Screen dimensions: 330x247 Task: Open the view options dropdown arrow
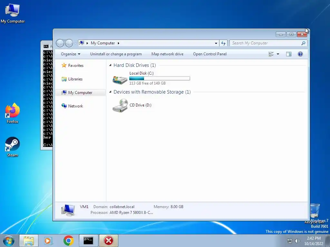point(278,54)
